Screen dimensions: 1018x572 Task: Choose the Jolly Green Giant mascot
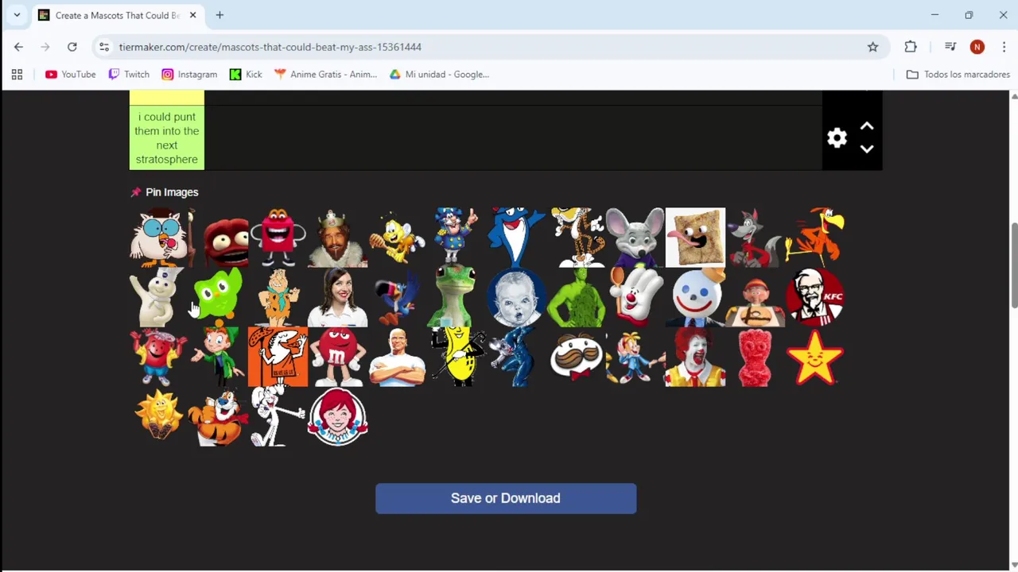click(x=577, y=297)
